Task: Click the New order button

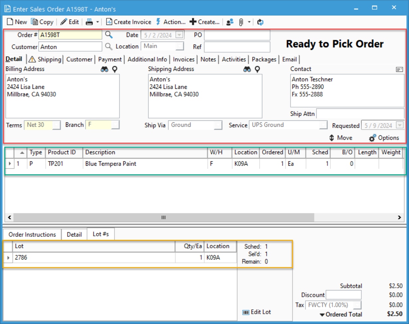Action: pos(16,22)
